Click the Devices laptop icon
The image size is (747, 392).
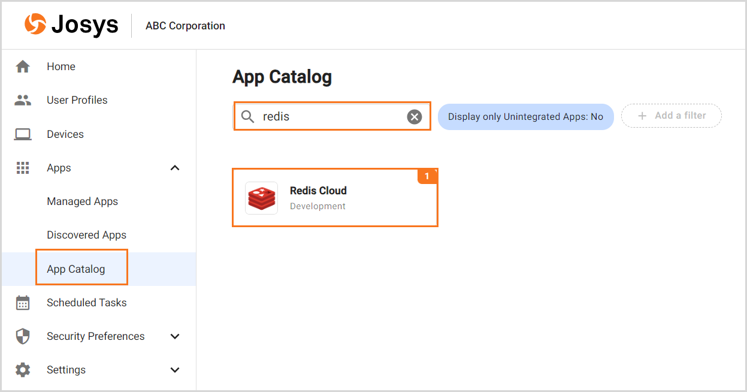click(x=23, y=134)
